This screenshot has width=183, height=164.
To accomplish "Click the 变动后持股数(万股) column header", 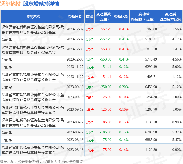I will (144, 16).
